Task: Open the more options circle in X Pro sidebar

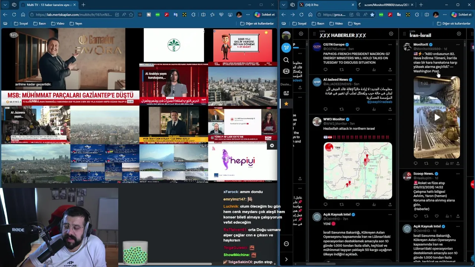Action: (x=286, y=244)
